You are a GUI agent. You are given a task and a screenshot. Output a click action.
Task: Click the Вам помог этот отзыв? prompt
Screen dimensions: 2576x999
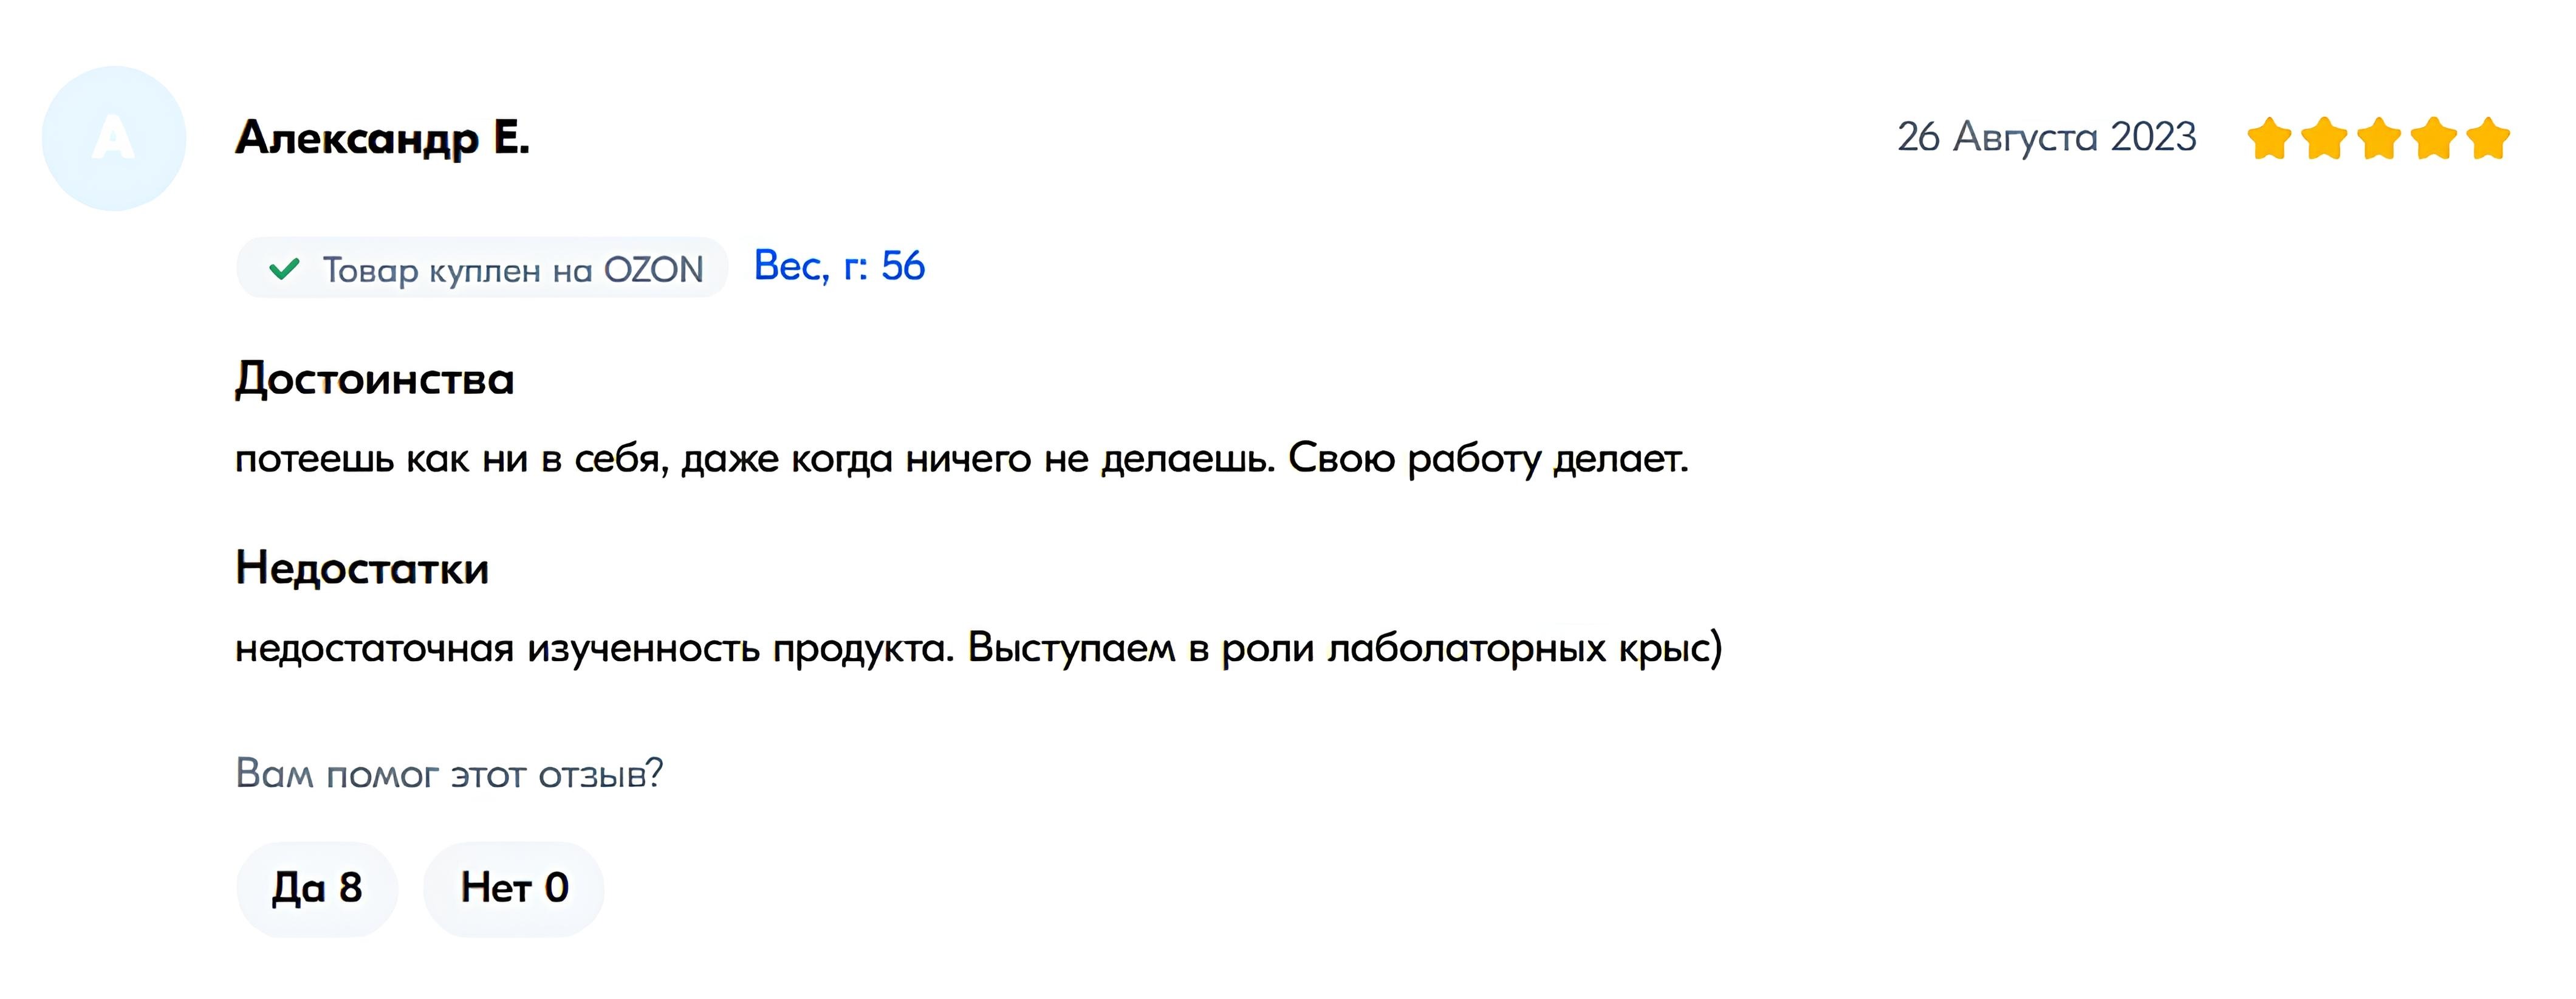coord(449,773)
